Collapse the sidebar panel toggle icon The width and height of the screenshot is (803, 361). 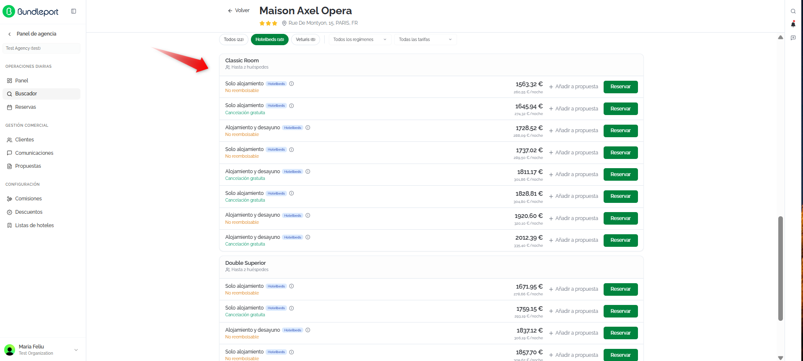[x=74, y=11]
